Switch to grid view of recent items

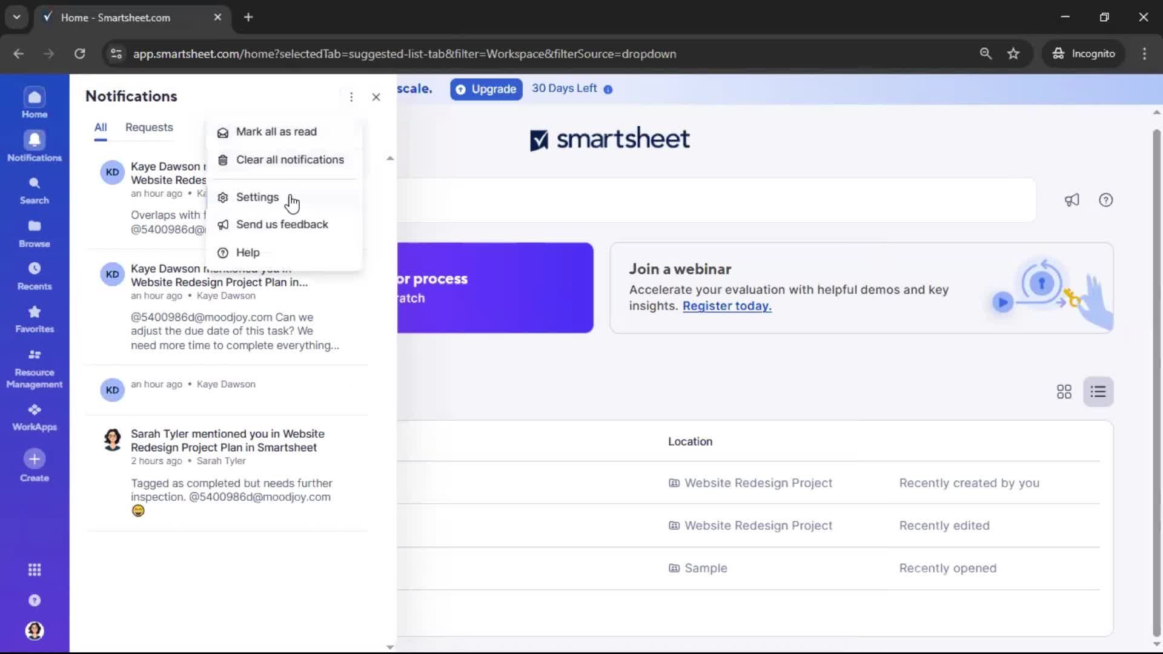[x=1063, y=392]
